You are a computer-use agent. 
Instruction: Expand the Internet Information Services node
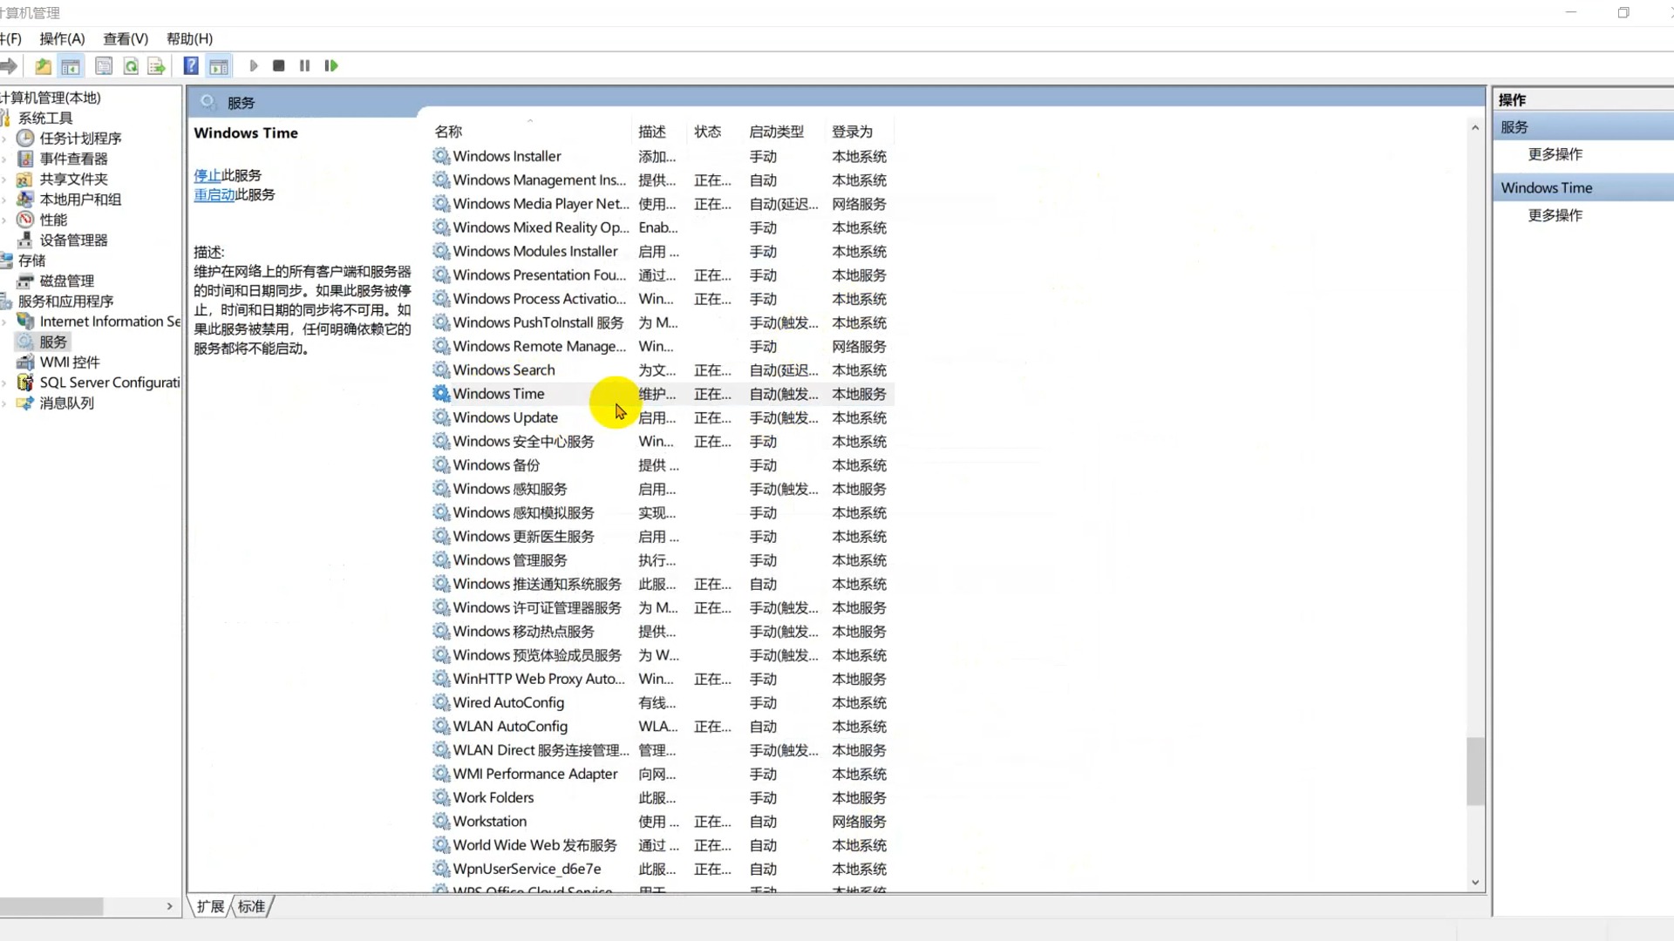(x=4, y=322)
